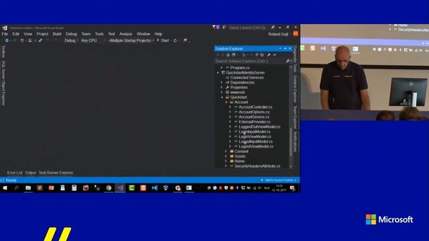Screen dimensions: 429x241
Task: Open Solution Explorer window options dropdown arrow
Action: pos(280,49)
